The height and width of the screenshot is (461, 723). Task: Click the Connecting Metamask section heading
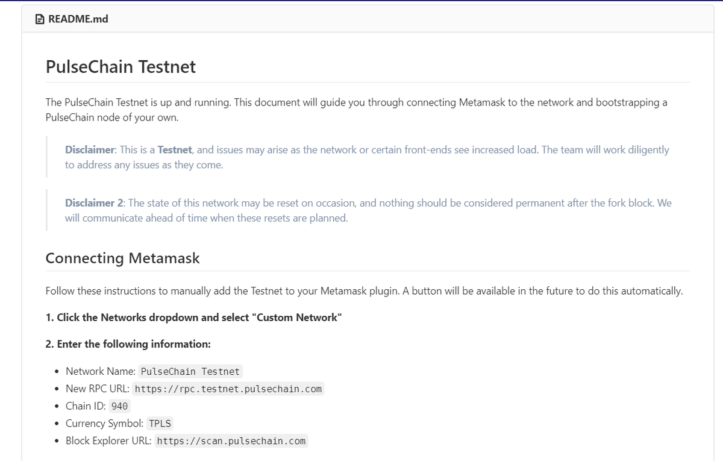click(x=122, y=259)
